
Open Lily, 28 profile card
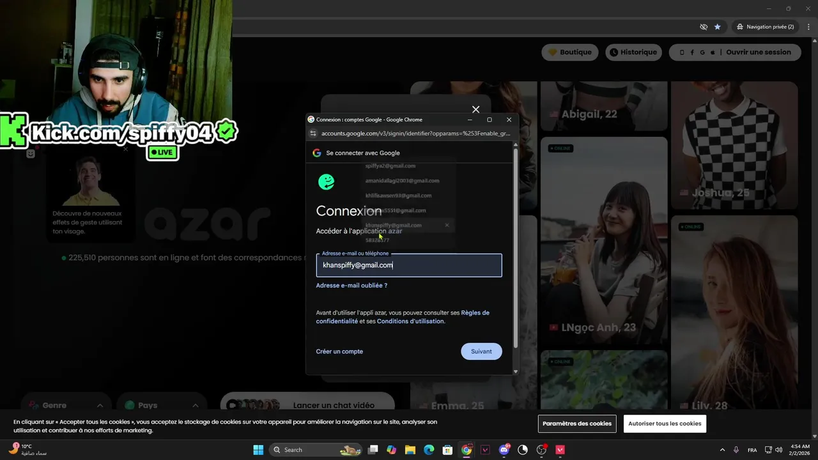tap(734, 313)
